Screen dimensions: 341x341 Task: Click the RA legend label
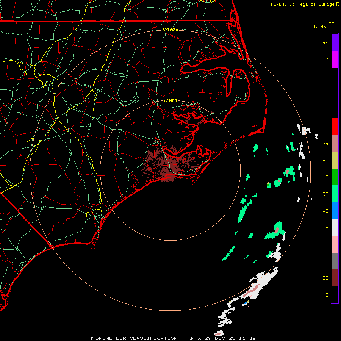[x=325, y=194]
